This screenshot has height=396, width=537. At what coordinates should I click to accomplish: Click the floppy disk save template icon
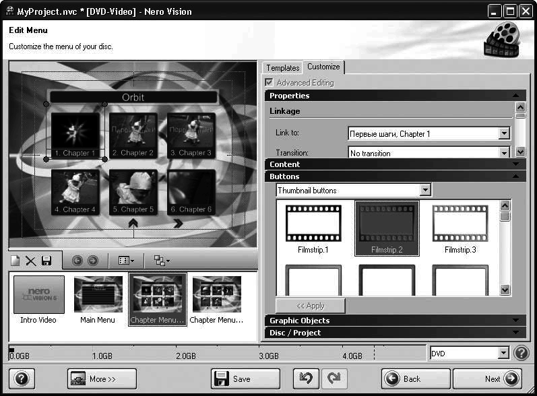click(46, 261)
